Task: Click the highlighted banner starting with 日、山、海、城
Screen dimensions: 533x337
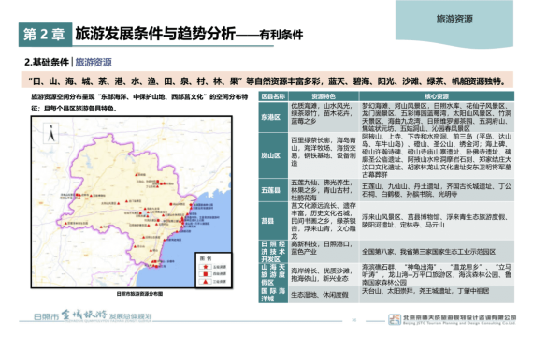Action: click(x=266, y=81)
